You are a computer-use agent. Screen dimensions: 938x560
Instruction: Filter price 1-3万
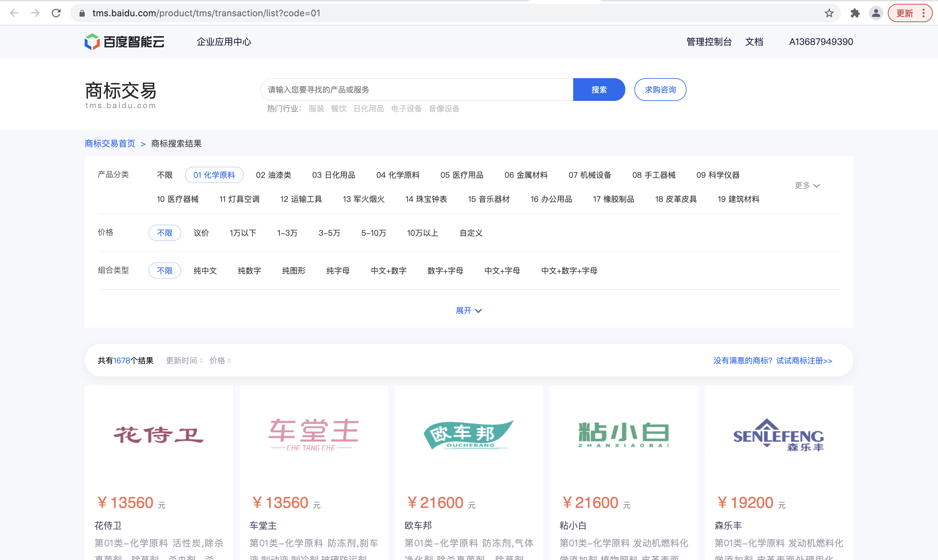[287, 233]
